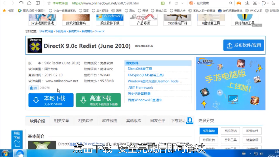The height and width of the screenshot is (157, 279).
Task: Open the Sogou search engine selector
Action: tap(192, 3)
